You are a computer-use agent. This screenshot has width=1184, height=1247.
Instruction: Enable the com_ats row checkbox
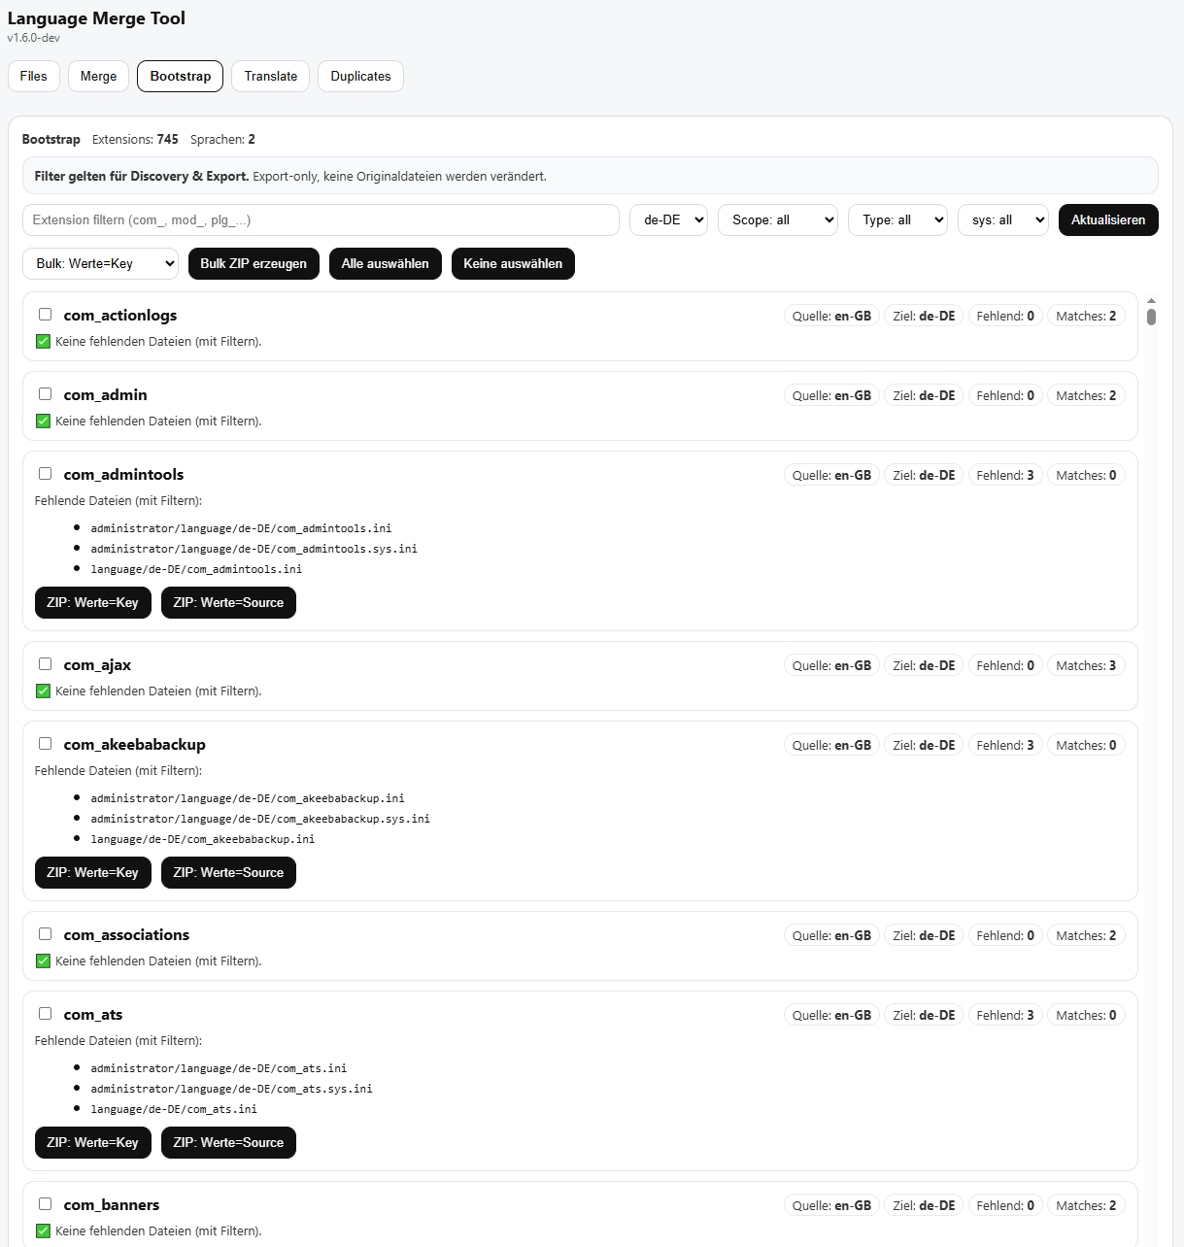[45, 1014]
